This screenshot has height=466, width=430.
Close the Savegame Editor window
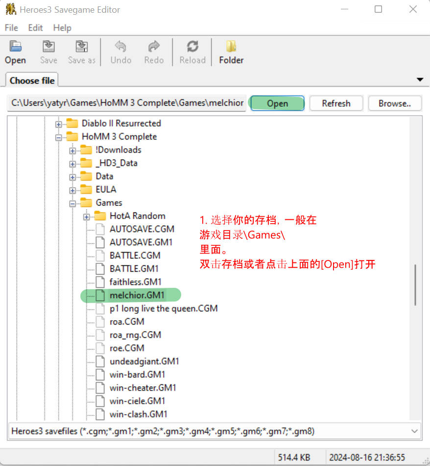(x=413, y=9)
